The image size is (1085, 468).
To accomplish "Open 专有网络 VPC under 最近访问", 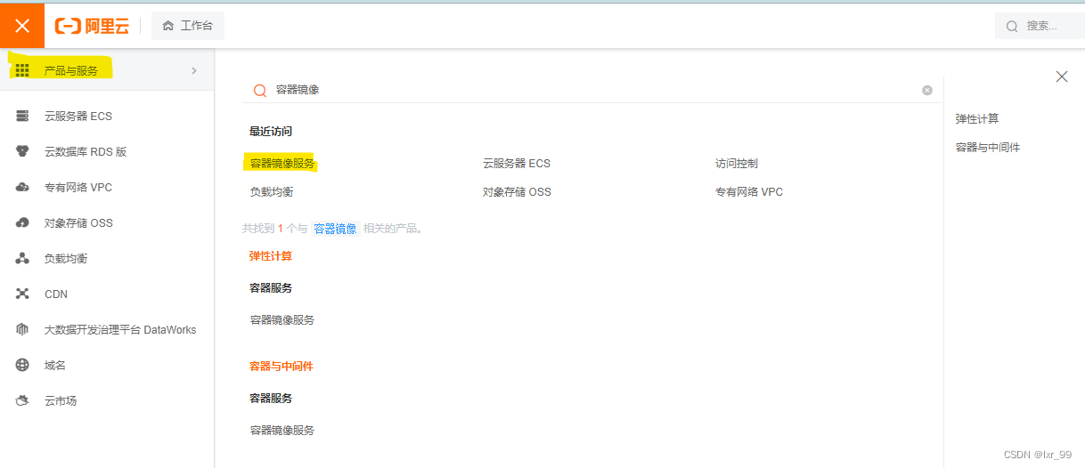I will coord(749,191).
